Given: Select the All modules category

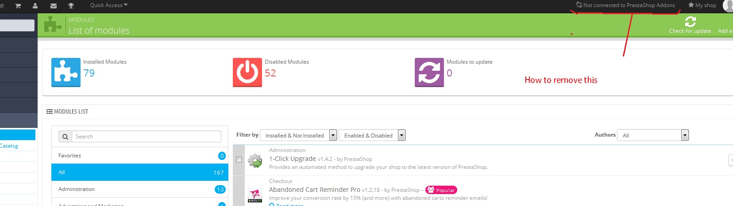Looking at the screenshot, I should coord(140,172).
